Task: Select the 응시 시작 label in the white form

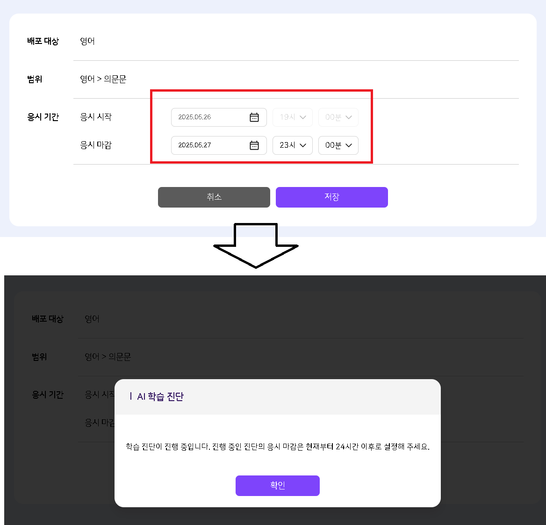Action: (x=96, y=117)
